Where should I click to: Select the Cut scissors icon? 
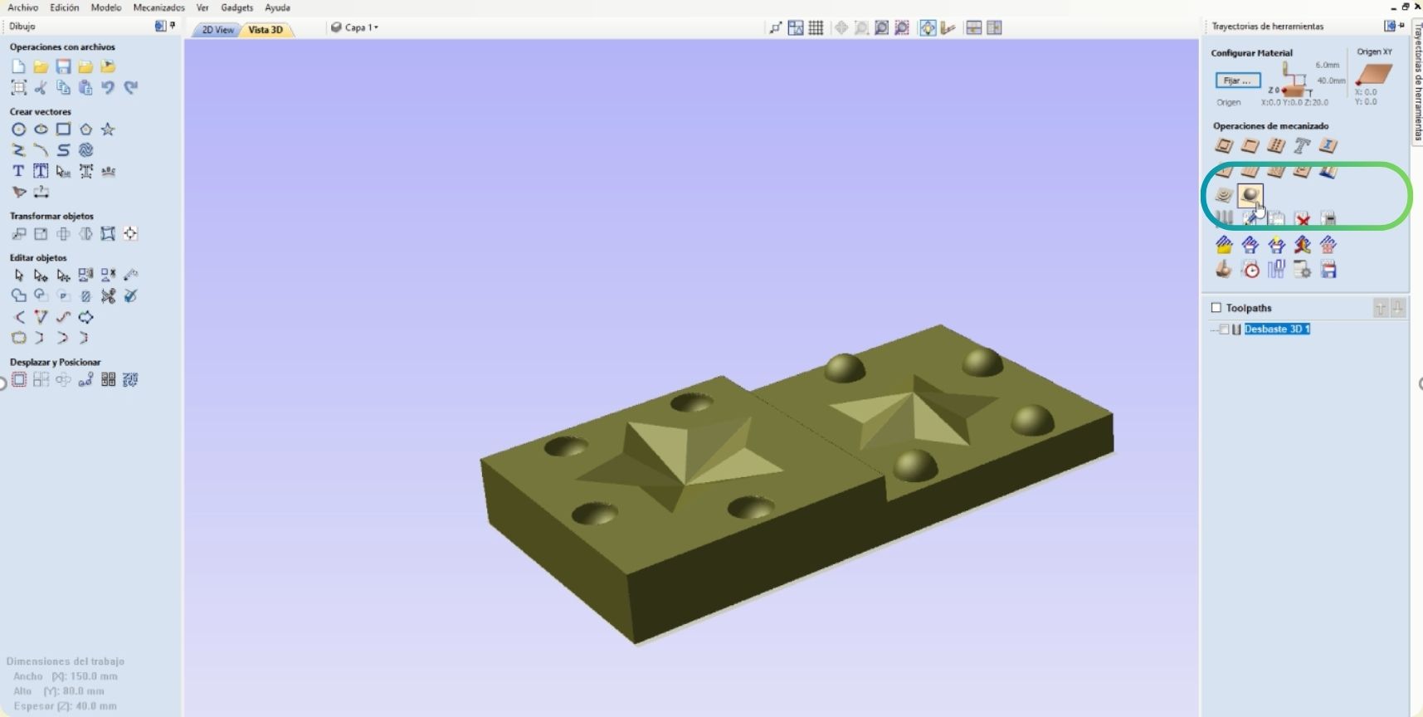41,87
